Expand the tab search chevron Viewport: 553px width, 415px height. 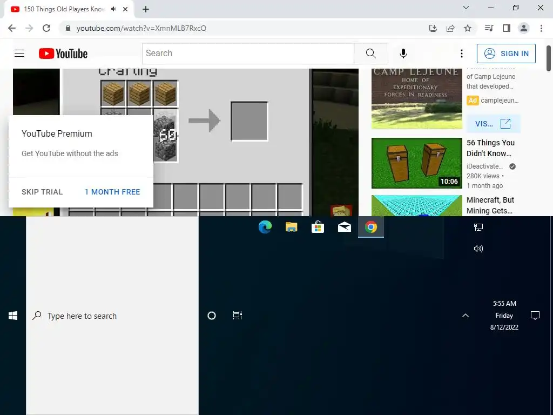click(x=466, y=8)
